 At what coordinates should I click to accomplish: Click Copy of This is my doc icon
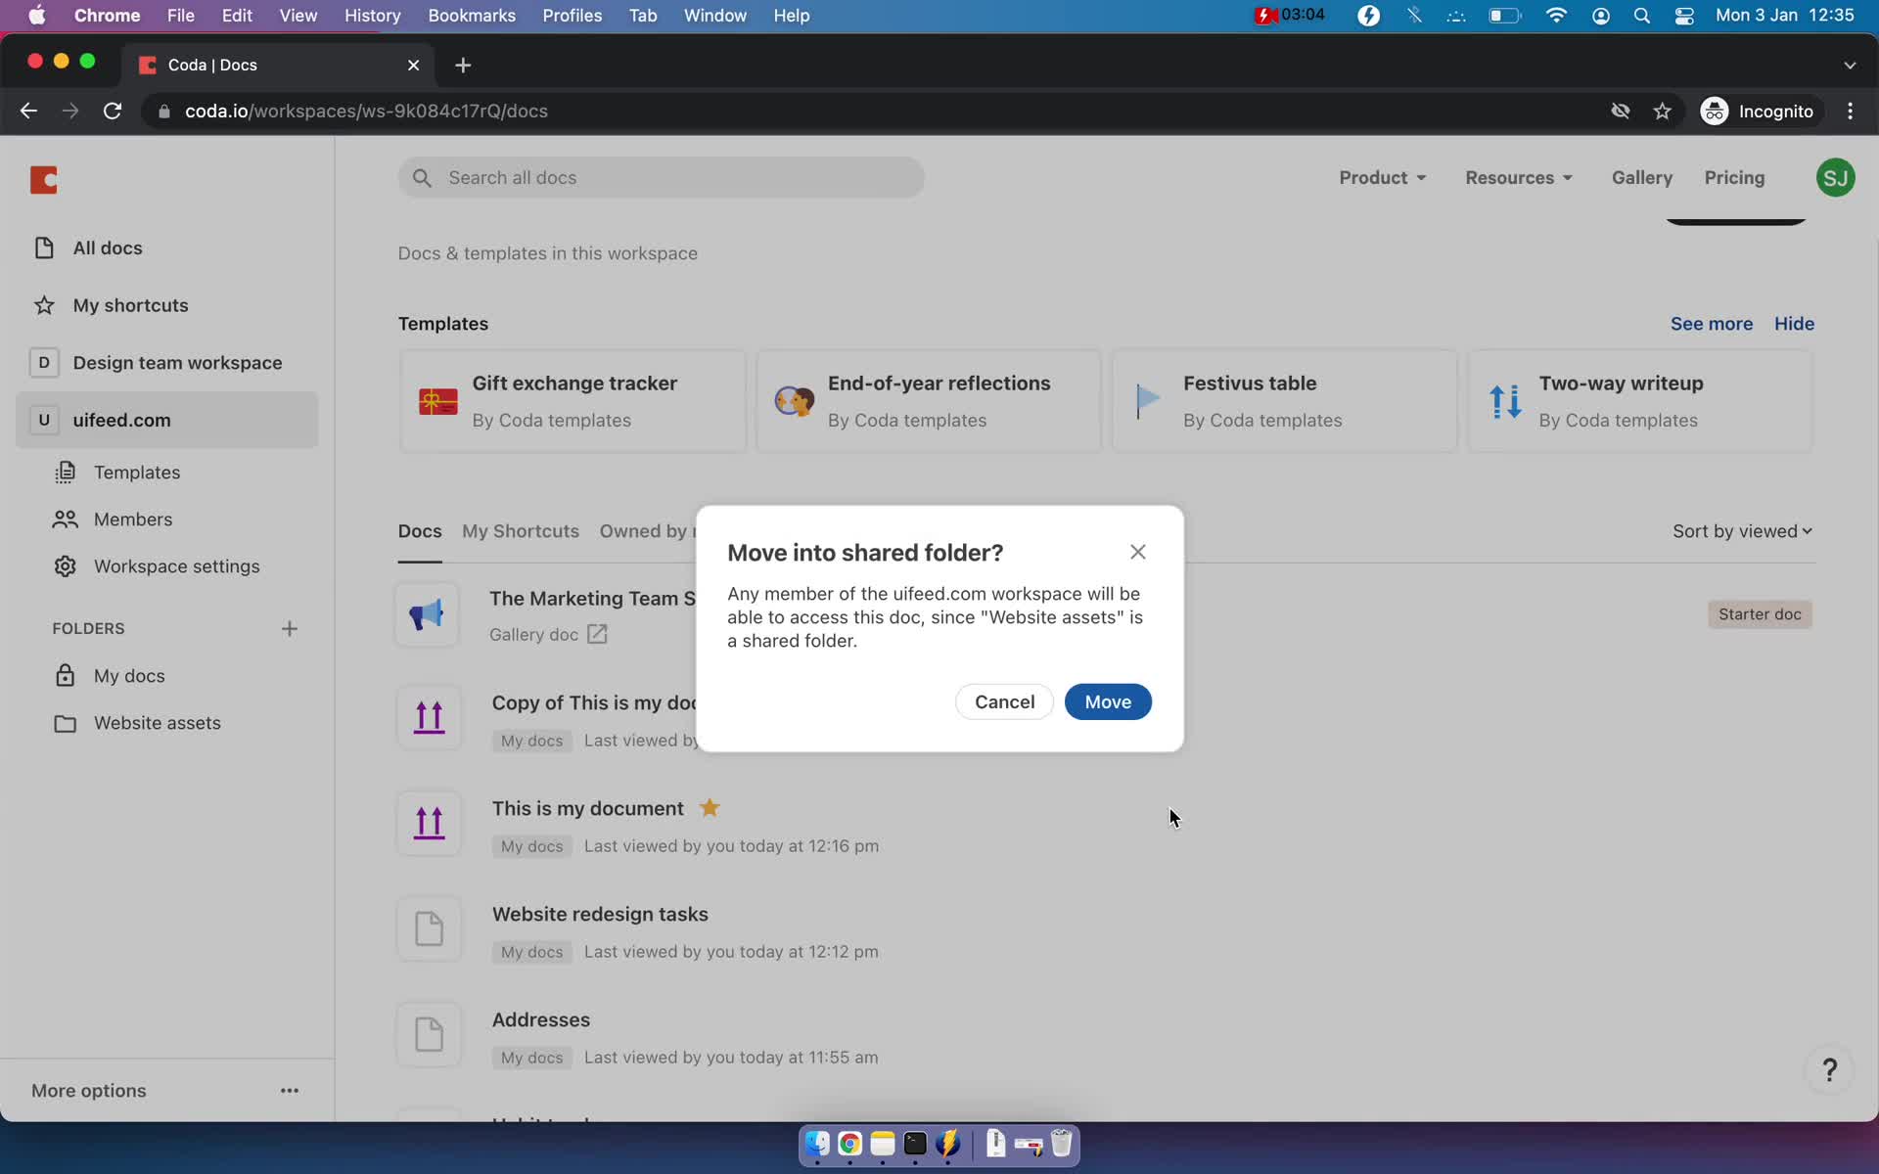click(429, 718)
